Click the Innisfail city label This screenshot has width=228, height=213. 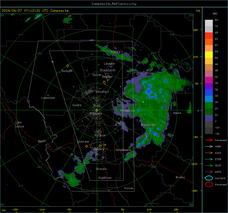click(102, 92)
